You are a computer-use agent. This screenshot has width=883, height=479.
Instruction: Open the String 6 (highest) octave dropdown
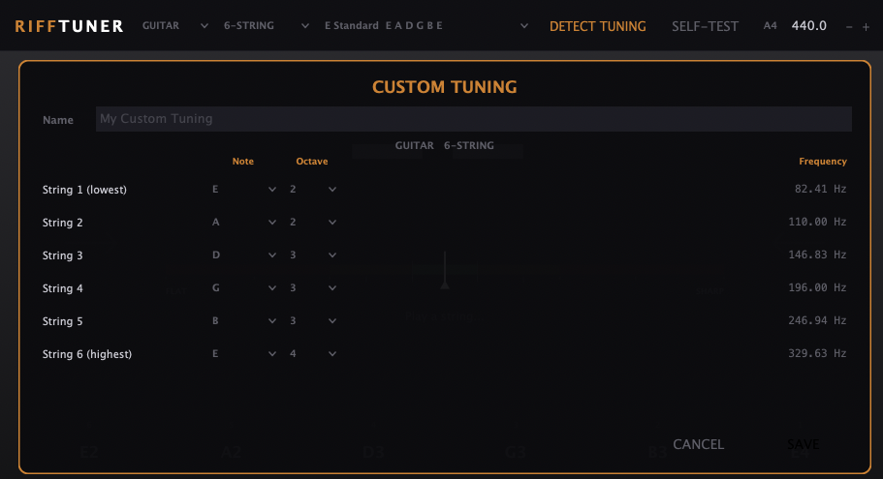coord(312,353)
